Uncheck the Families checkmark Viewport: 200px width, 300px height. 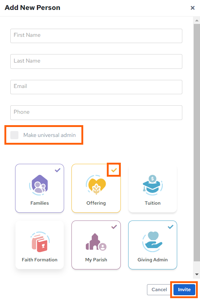tap(57, 170)
